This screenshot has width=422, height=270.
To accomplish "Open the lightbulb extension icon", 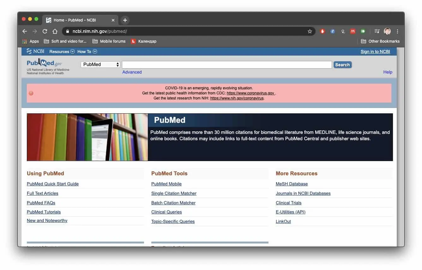I will (343, 31).
